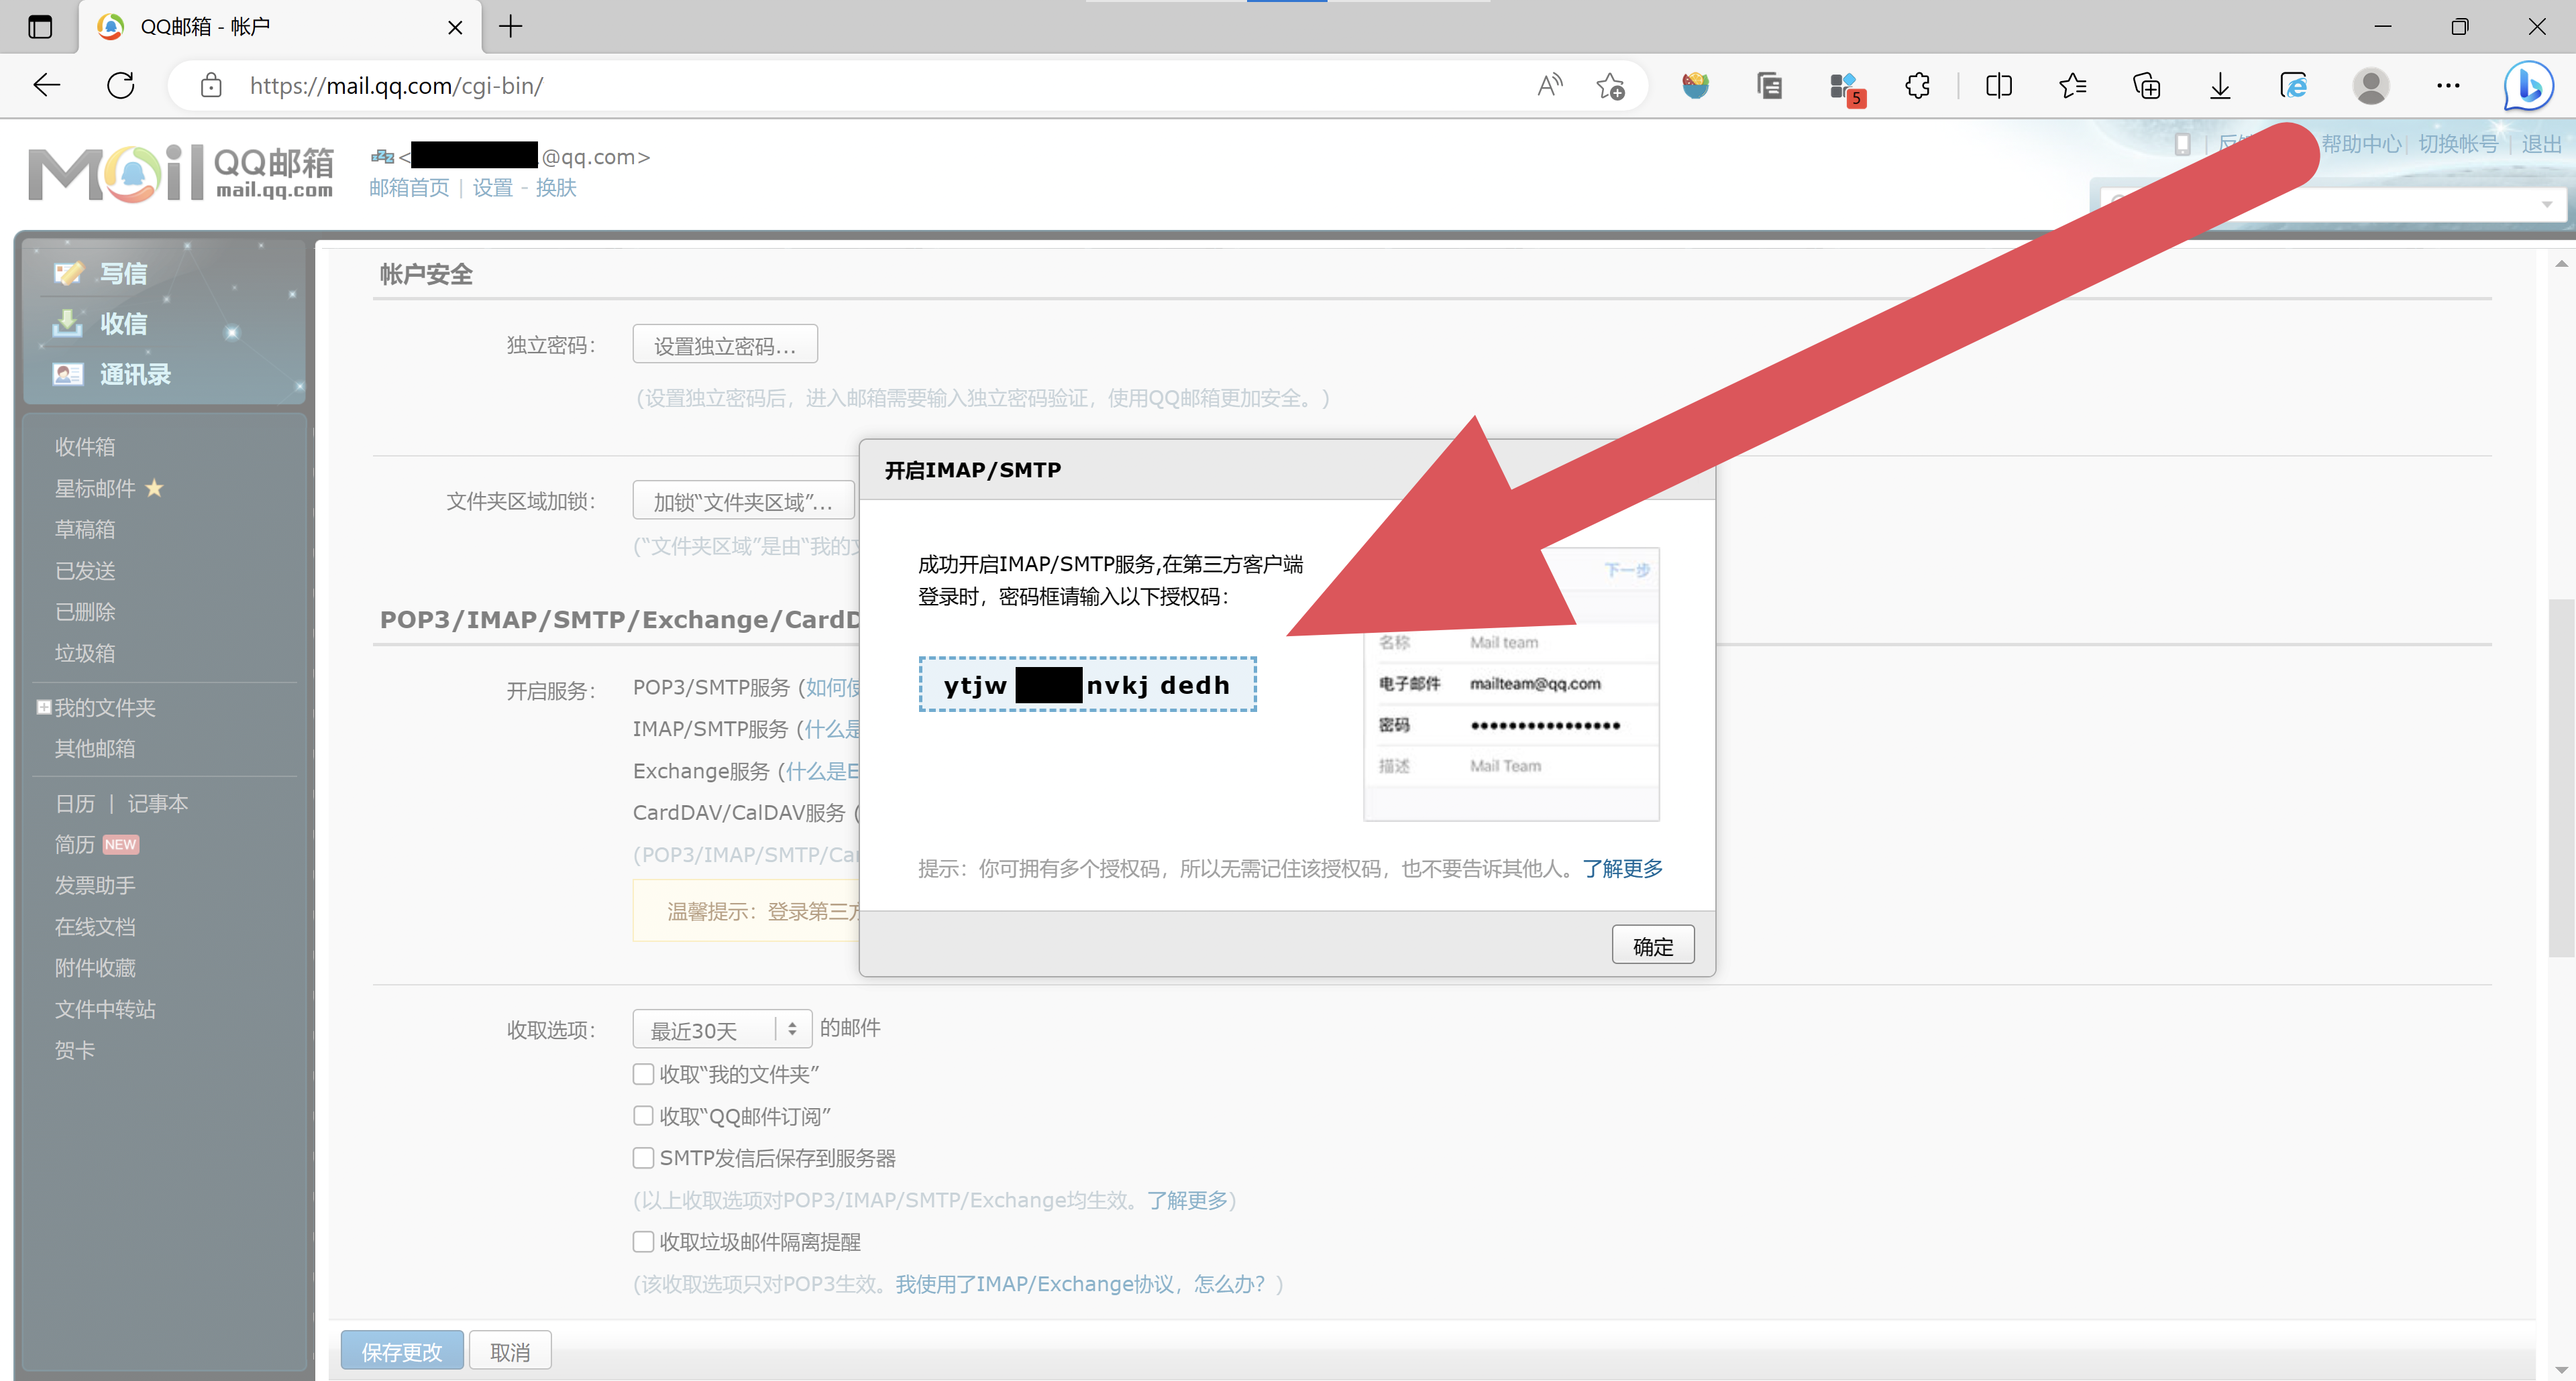2576x1381 pixels.
Task: Open 收件箱 in the sidebar
Action: pos(85,446)
